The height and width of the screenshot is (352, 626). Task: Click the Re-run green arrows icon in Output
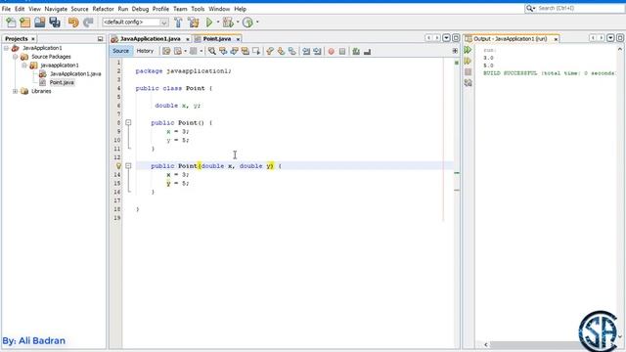click(468, 50)
